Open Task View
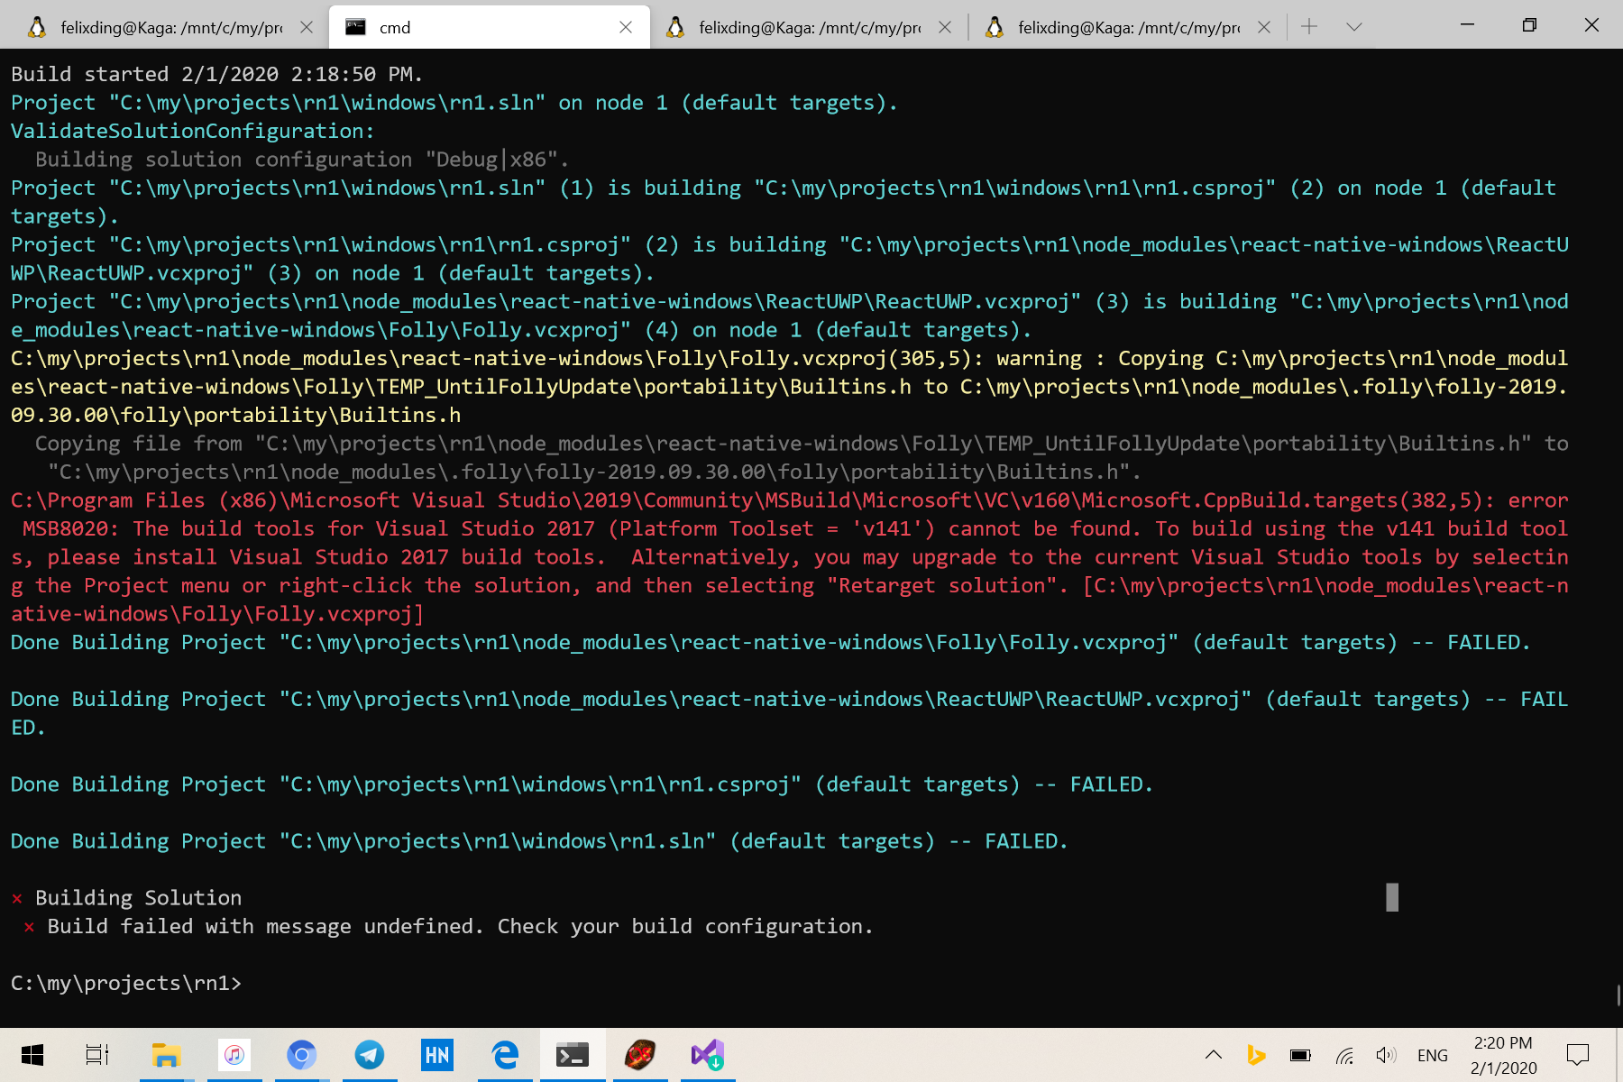The image size is (1623, 1082). tap(96, 1054)
